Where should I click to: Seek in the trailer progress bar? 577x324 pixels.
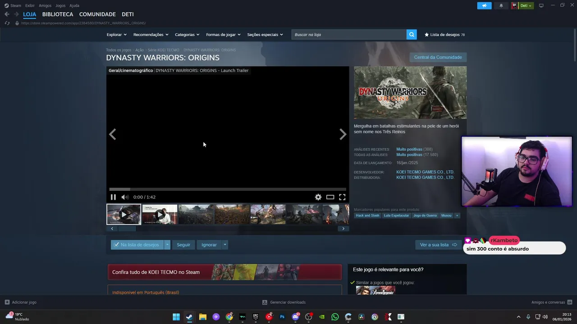pos(228,189)
